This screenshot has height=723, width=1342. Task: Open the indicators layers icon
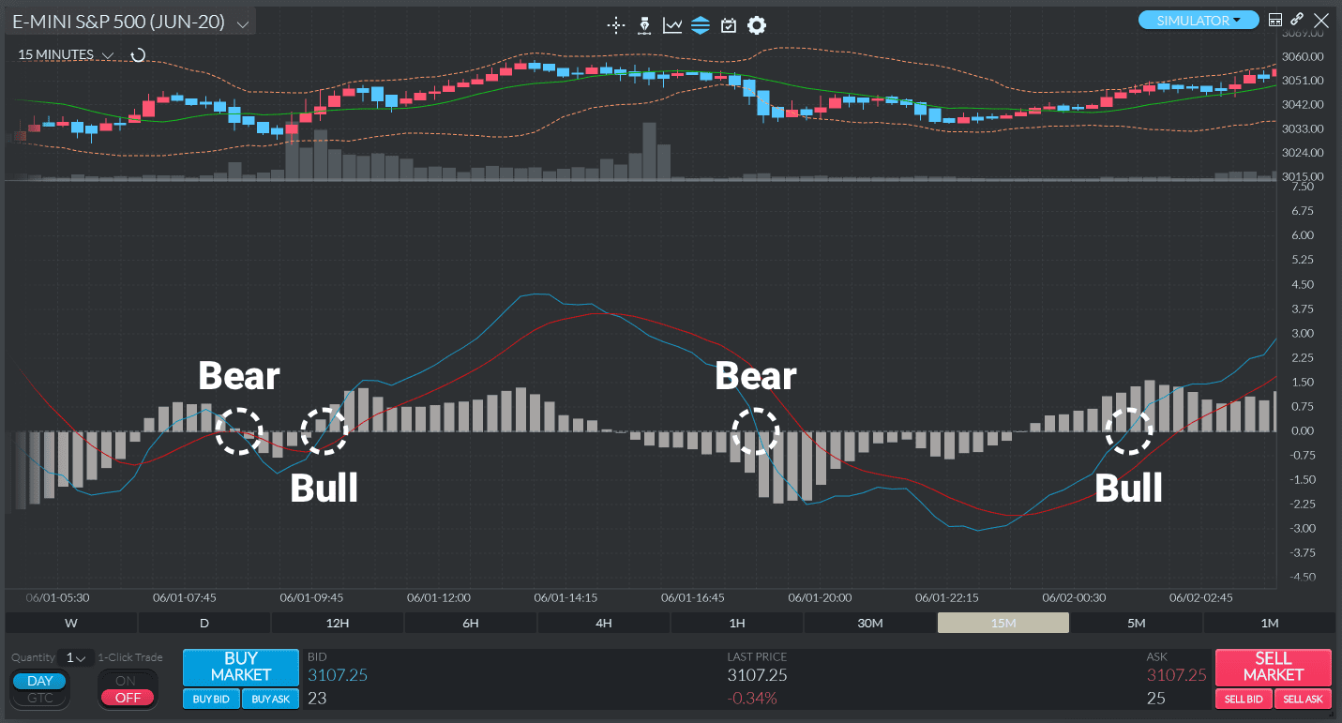tap(701, 25)
